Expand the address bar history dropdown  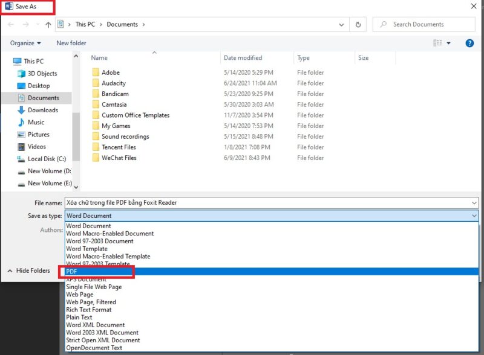tap(341, 25)
